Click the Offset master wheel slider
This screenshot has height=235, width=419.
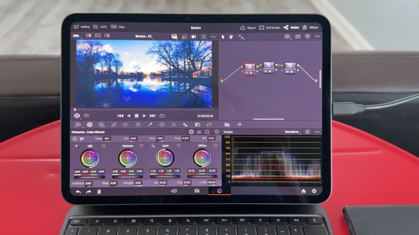[202, 176]
